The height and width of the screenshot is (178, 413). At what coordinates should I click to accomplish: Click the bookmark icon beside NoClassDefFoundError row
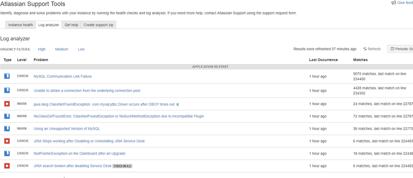[x=7, y=116]
